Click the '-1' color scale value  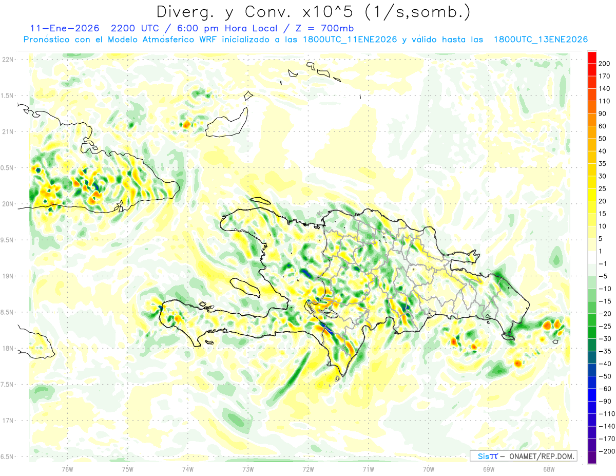coord(603,264)
